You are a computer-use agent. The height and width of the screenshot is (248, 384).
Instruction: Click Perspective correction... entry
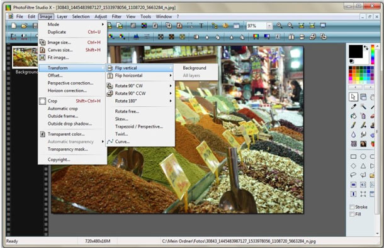(73, 83)
